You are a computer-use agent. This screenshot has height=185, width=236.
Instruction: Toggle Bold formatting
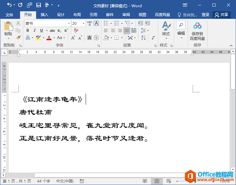[28, 30]
